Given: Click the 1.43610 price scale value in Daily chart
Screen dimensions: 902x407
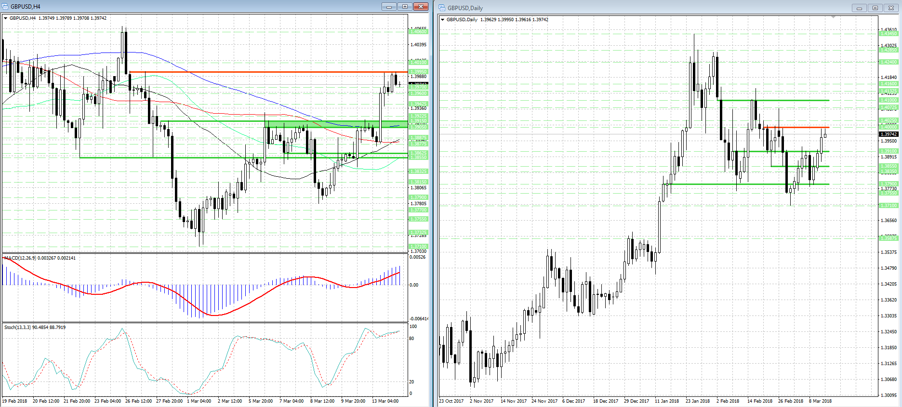Looking at the screenshot, I should click(889, 29).
